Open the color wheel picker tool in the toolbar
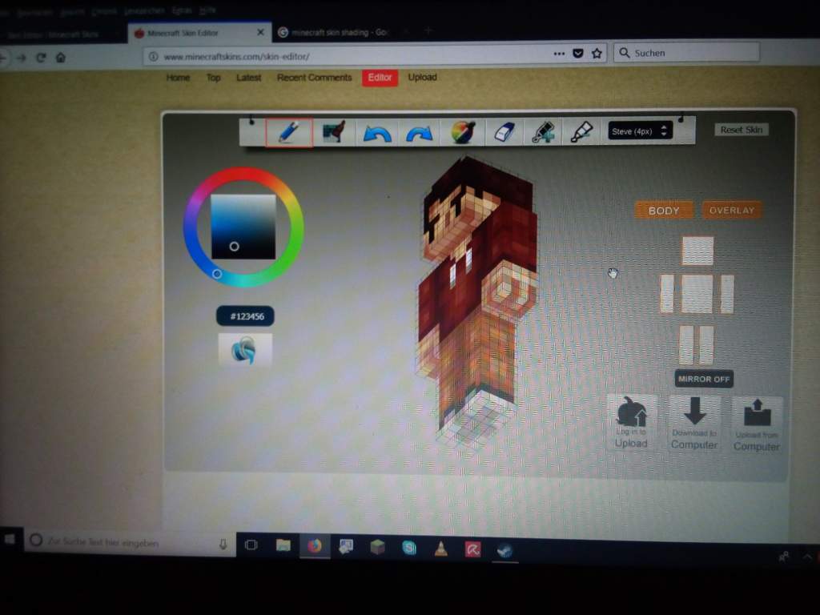820x615 pixels. pyautogui.click(x=462, y=133)
